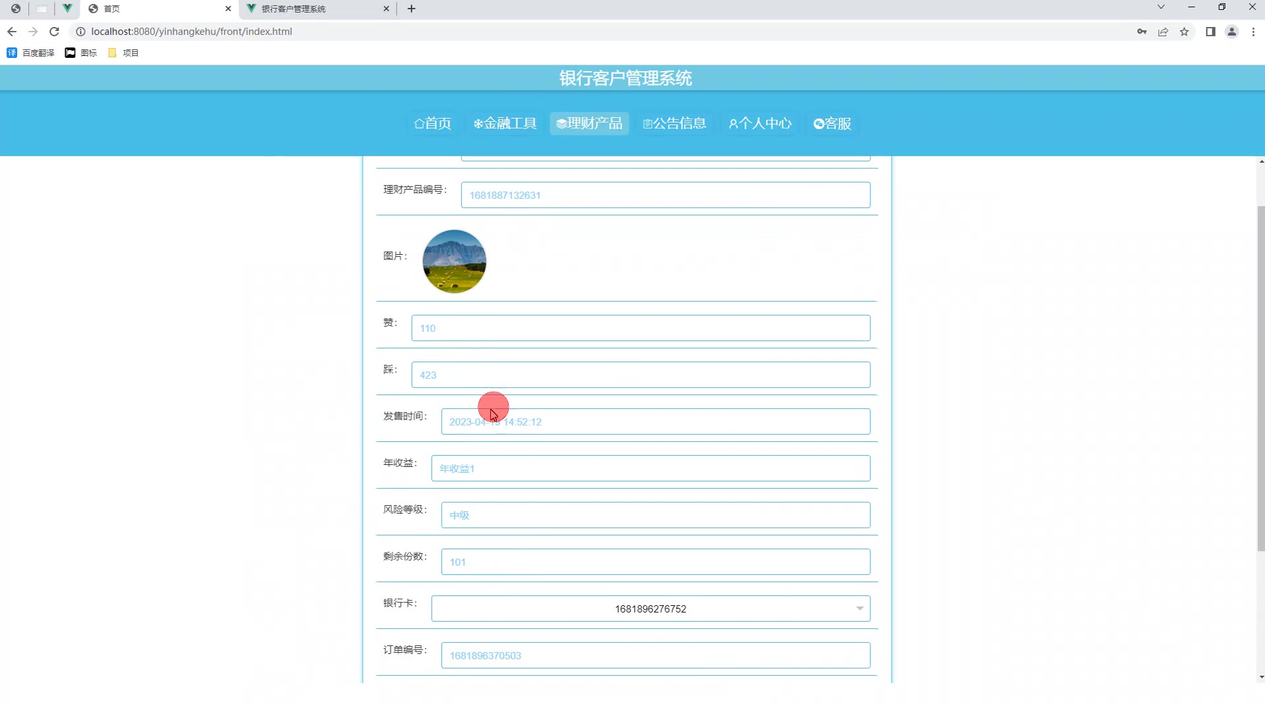The image size is (1265, 706).
Task: Open the tab search chevron
Action: pyautogui.click(x=1161, y=7)
